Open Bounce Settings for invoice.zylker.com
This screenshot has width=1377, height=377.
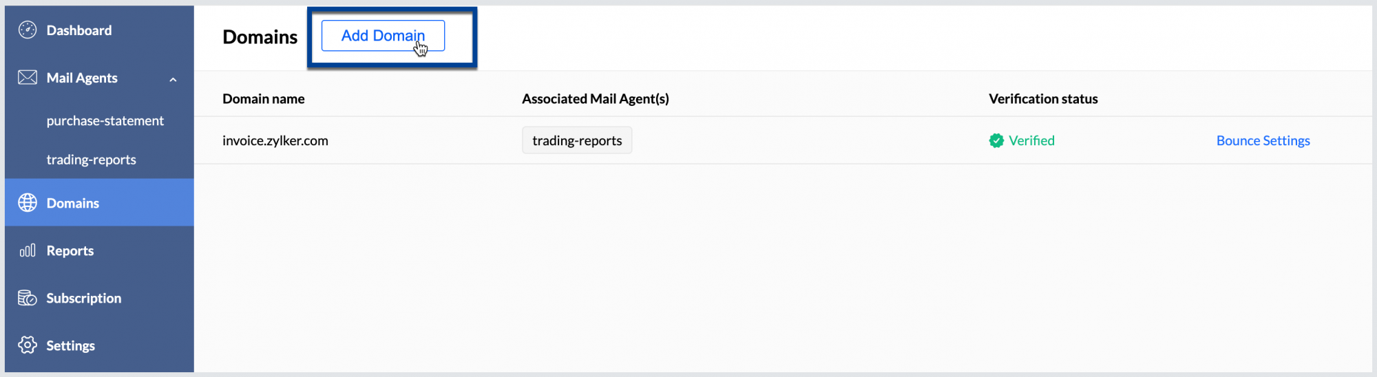coord(1263,141)
